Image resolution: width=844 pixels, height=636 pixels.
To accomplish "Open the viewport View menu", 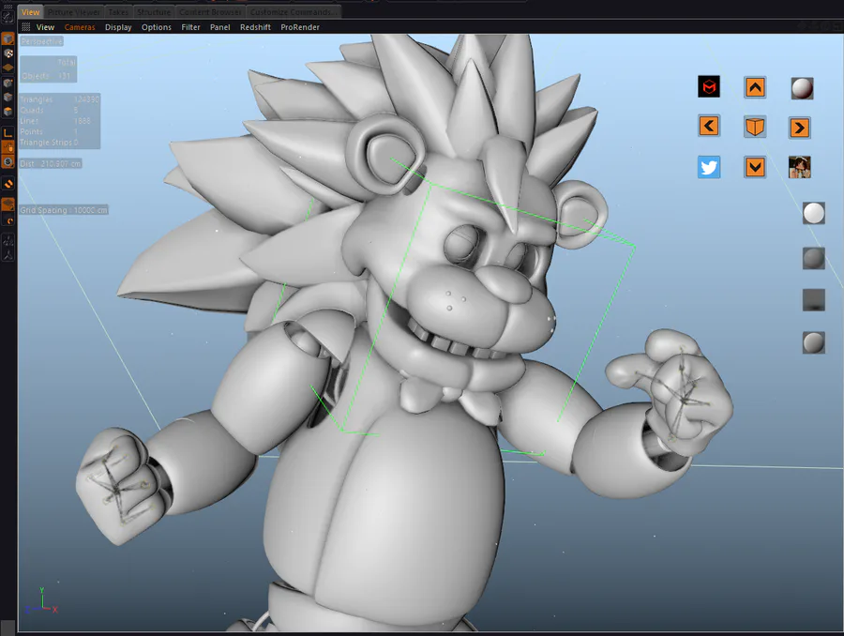I will tap(45, 27).
